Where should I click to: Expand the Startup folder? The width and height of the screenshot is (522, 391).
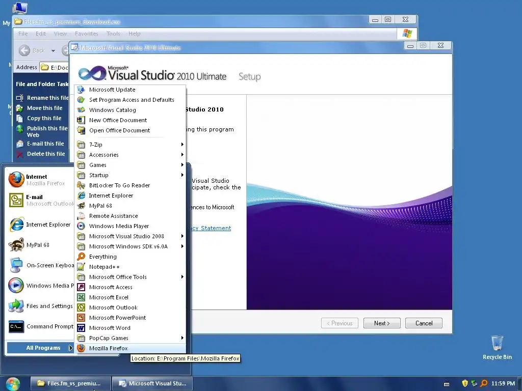pyautogui.click(x=130, y=175)
